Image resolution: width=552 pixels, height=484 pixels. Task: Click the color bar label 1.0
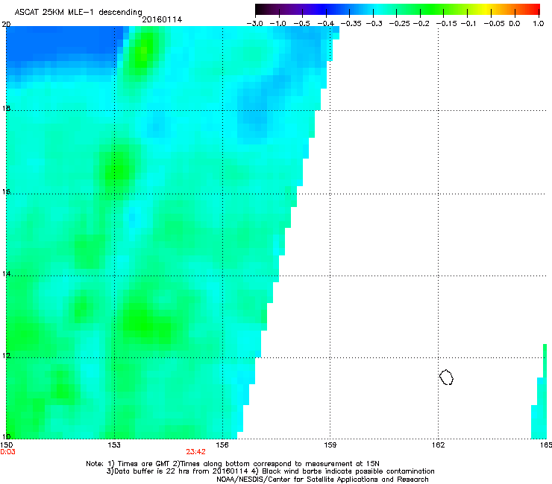coord(539,24)
